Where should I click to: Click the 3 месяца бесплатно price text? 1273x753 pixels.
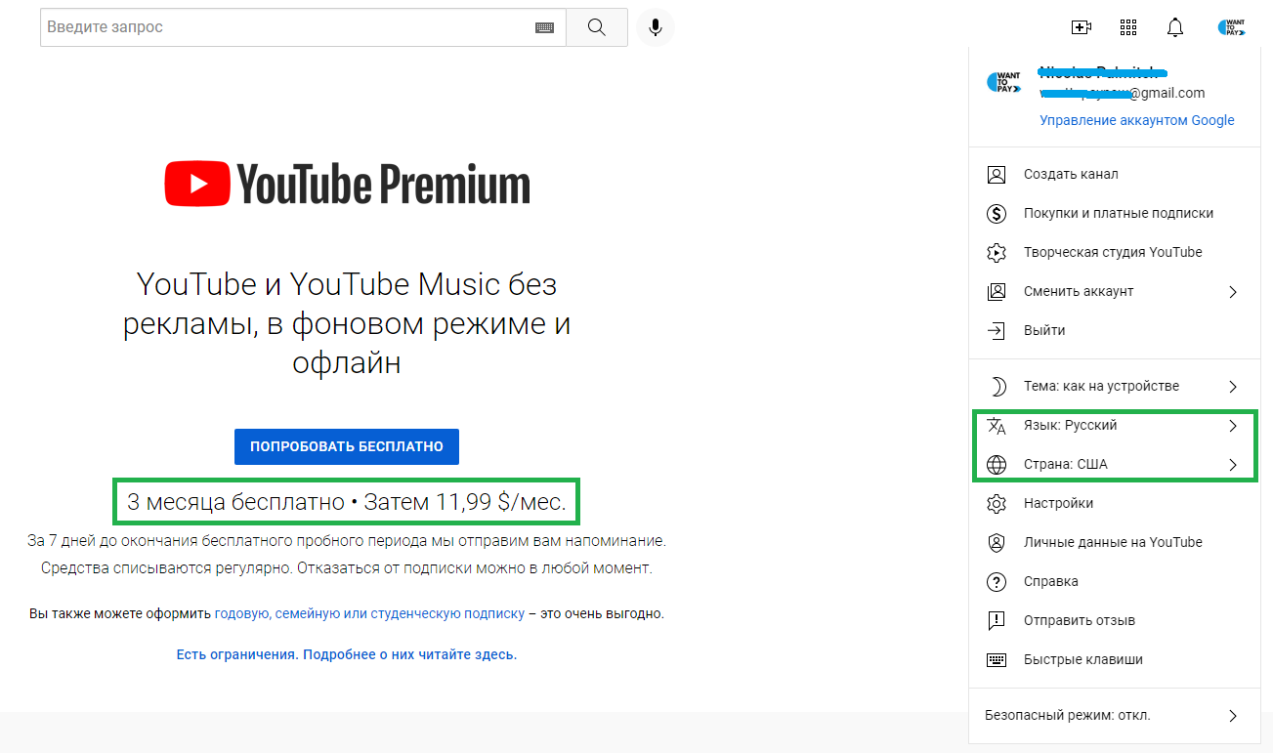click(347, 503)
